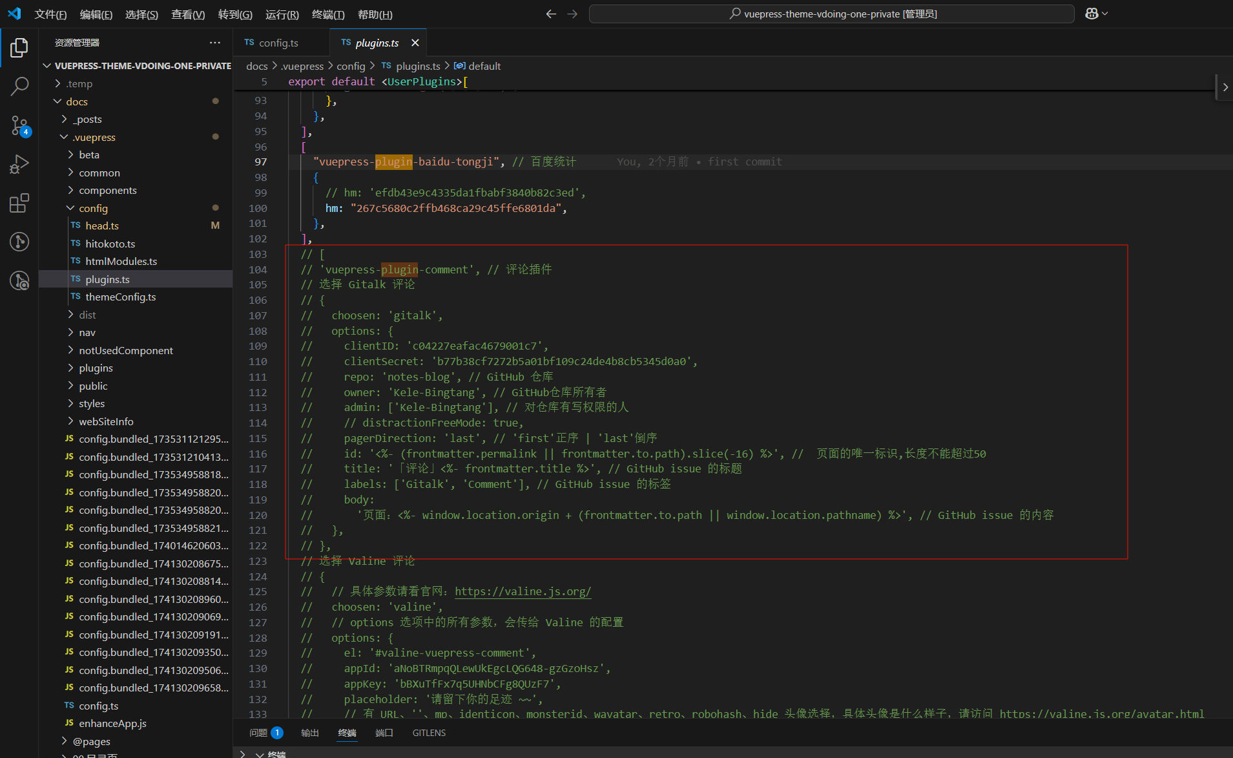
Task: Click the command center search field
Action: [x=831, y=14]
